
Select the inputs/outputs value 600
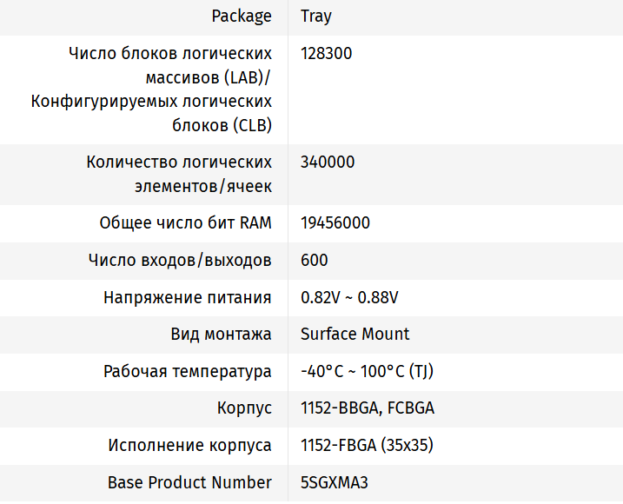click(315, 261)
